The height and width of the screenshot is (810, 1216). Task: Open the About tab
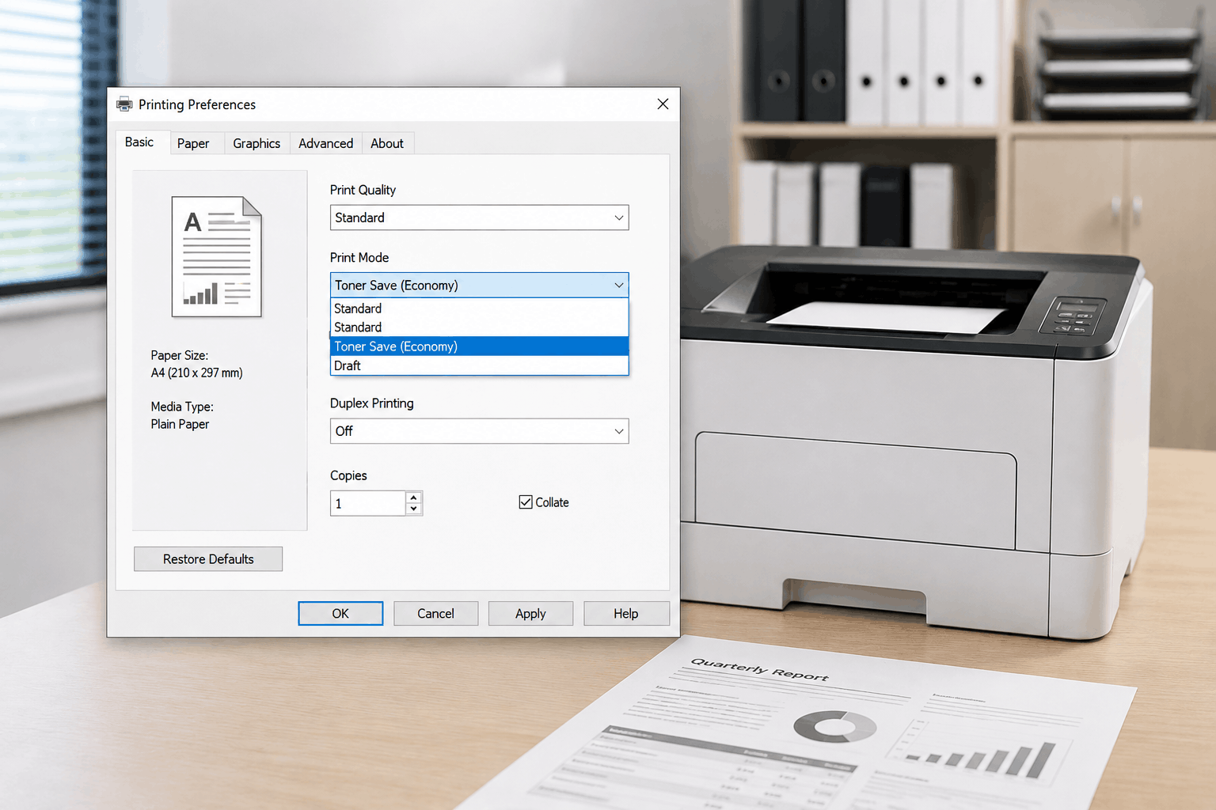pos(387,143)
